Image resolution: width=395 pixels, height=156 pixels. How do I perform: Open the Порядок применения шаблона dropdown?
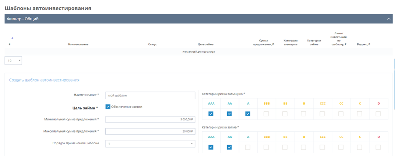150,143
